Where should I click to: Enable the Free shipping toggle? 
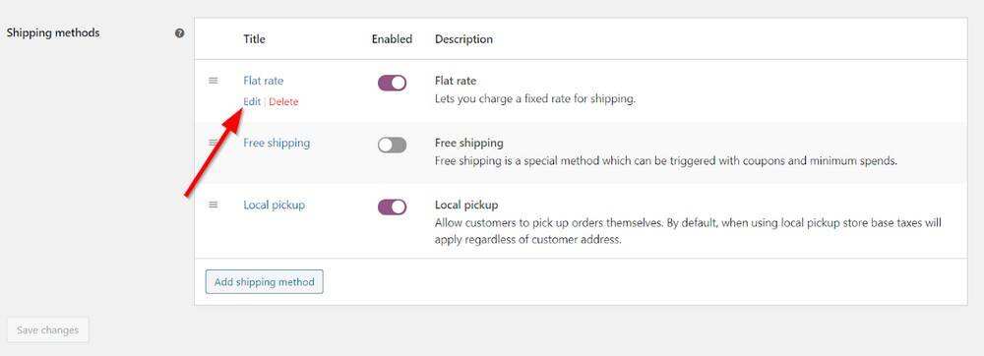point(393,145)
